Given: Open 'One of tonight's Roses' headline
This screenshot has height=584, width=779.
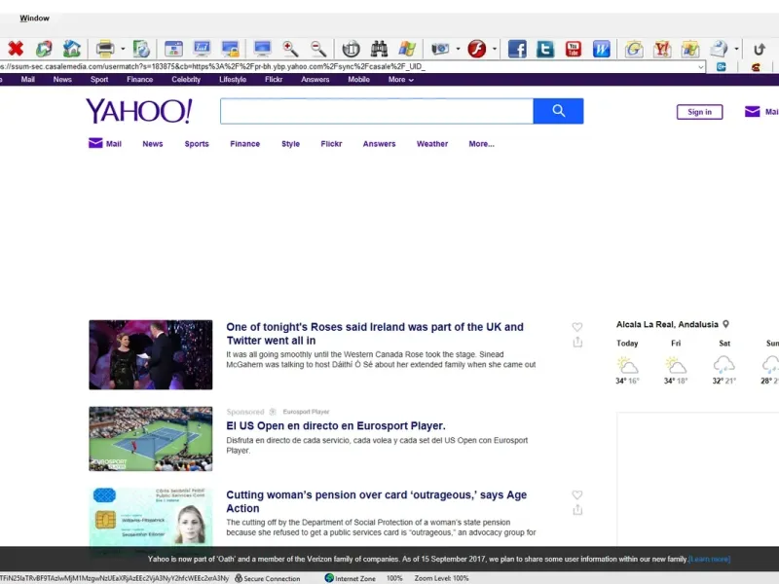Looking at the screenshot, I should tap(375, 334).
